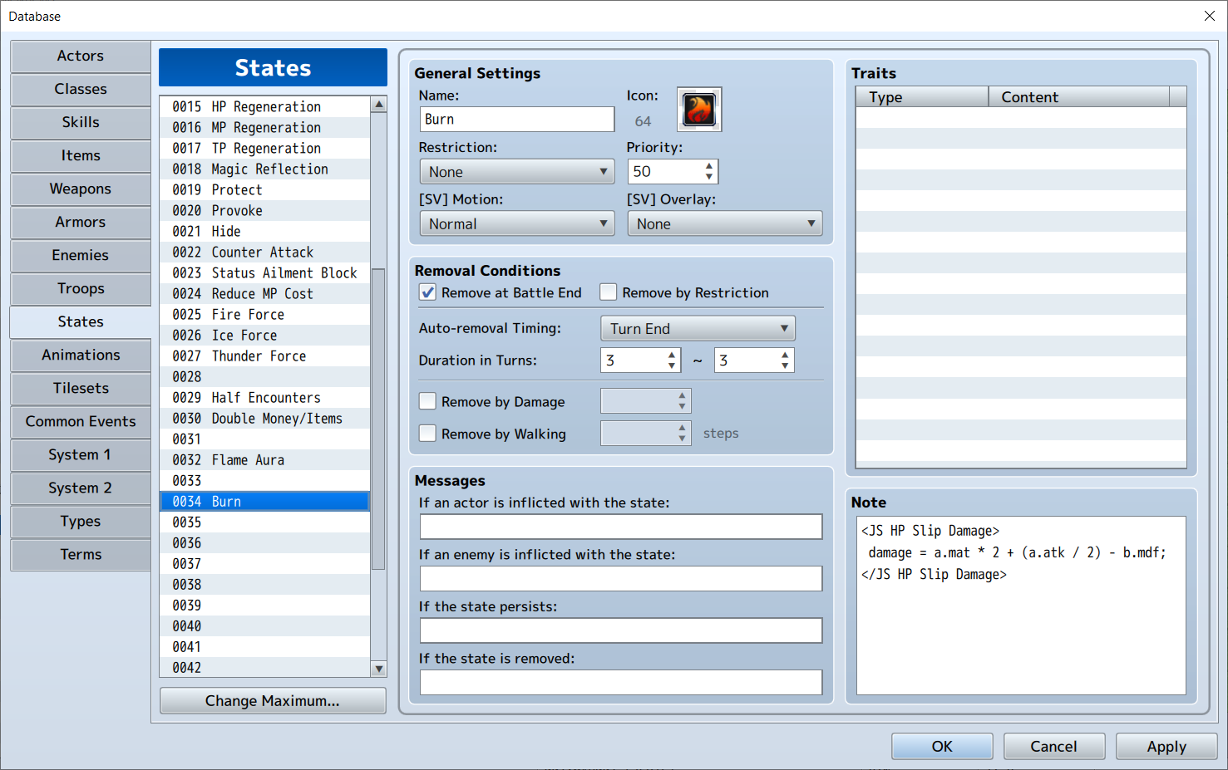1228x770 pixels.
Task: Select state 0025 Fire Force
Action: click(x=264, y=315)
